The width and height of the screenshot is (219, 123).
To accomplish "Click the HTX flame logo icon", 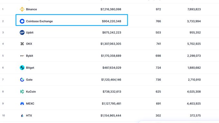I will [22, 116].
